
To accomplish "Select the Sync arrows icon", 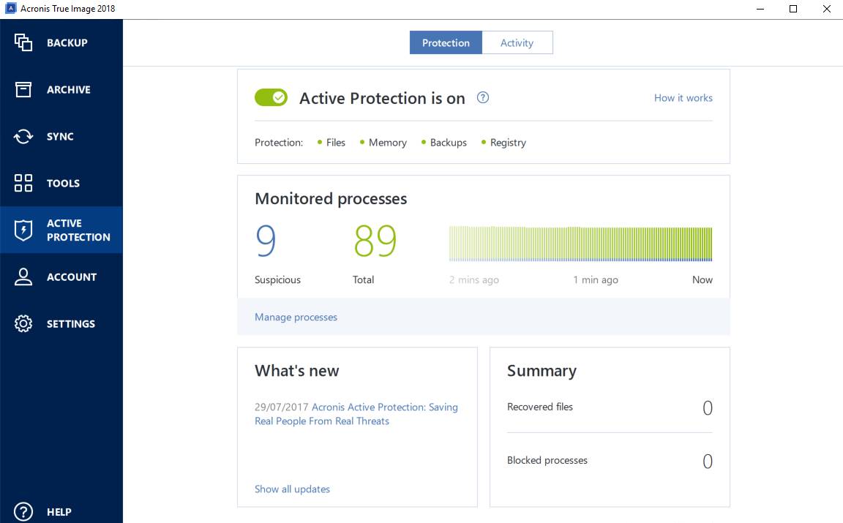I will coord(23,136).
